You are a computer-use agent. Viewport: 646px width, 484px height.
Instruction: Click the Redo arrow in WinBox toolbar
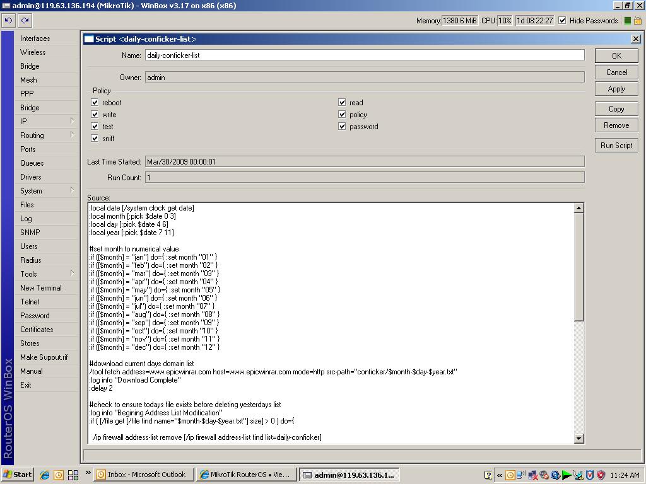(25, 20)
